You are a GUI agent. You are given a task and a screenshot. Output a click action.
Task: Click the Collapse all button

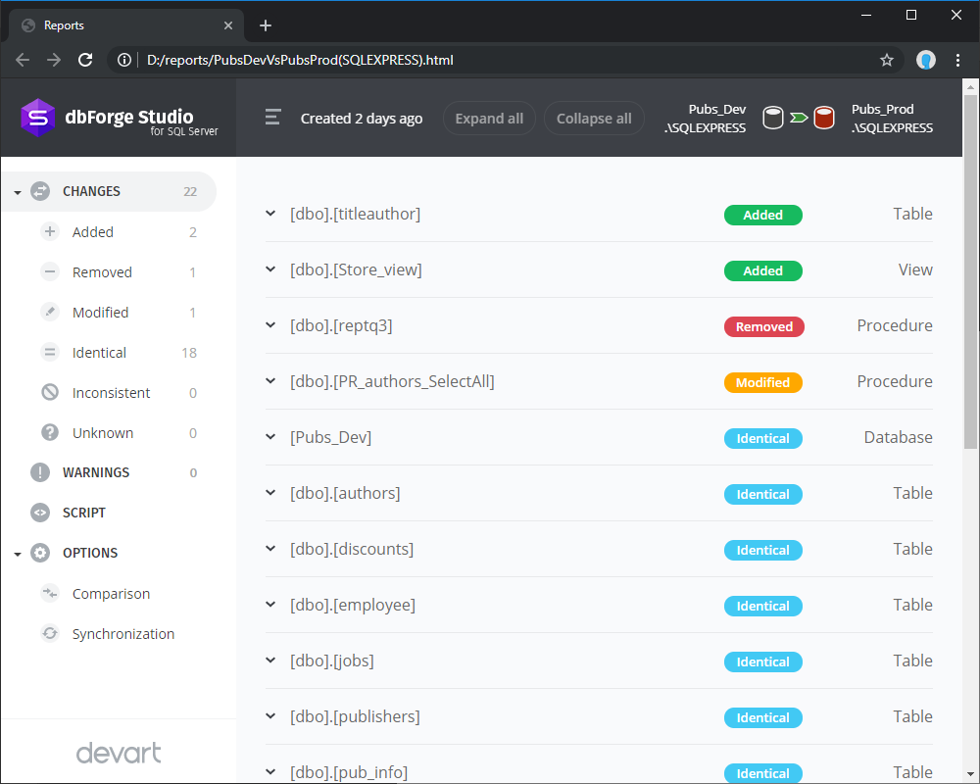click(x=594, y=119)
